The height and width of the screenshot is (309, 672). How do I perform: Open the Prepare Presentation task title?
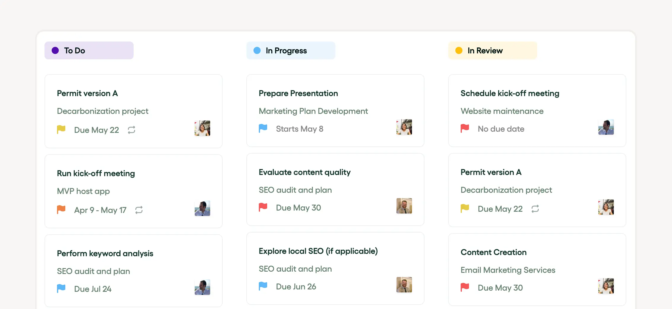pos(298,93)
